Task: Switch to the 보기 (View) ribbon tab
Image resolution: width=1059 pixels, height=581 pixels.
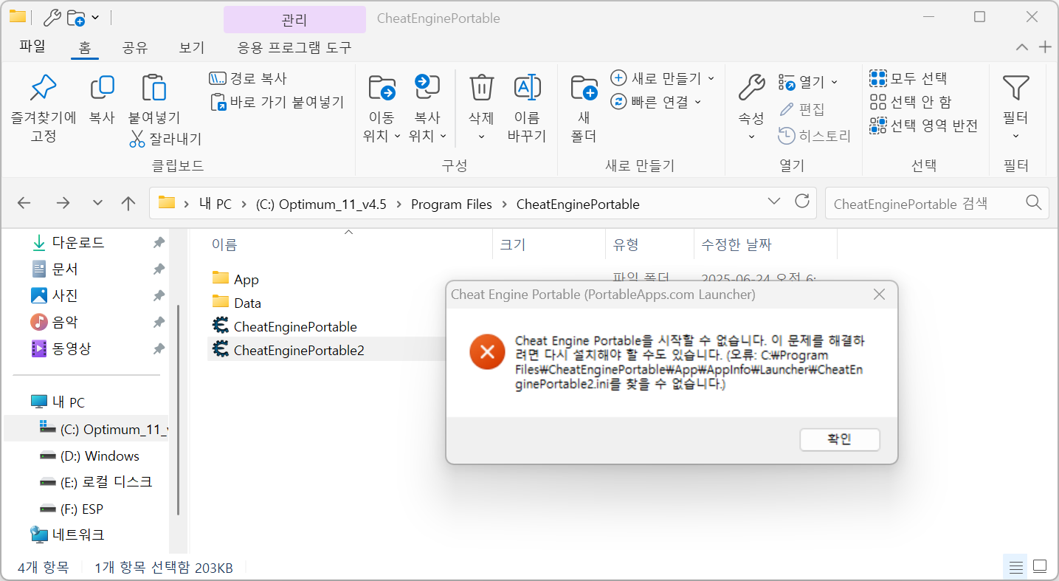Action: [x=192, y=47]
